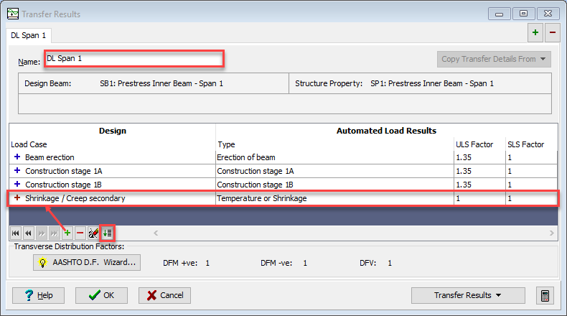This screenshot has width=567, height=316.
Task: Click the Transfer Results window title icon
Action: (x=13, y=14)
